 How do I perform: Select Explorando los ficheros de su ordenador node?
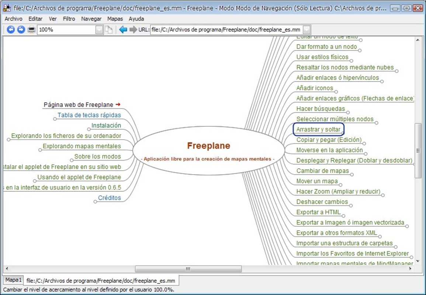click(x=66, y=136)
